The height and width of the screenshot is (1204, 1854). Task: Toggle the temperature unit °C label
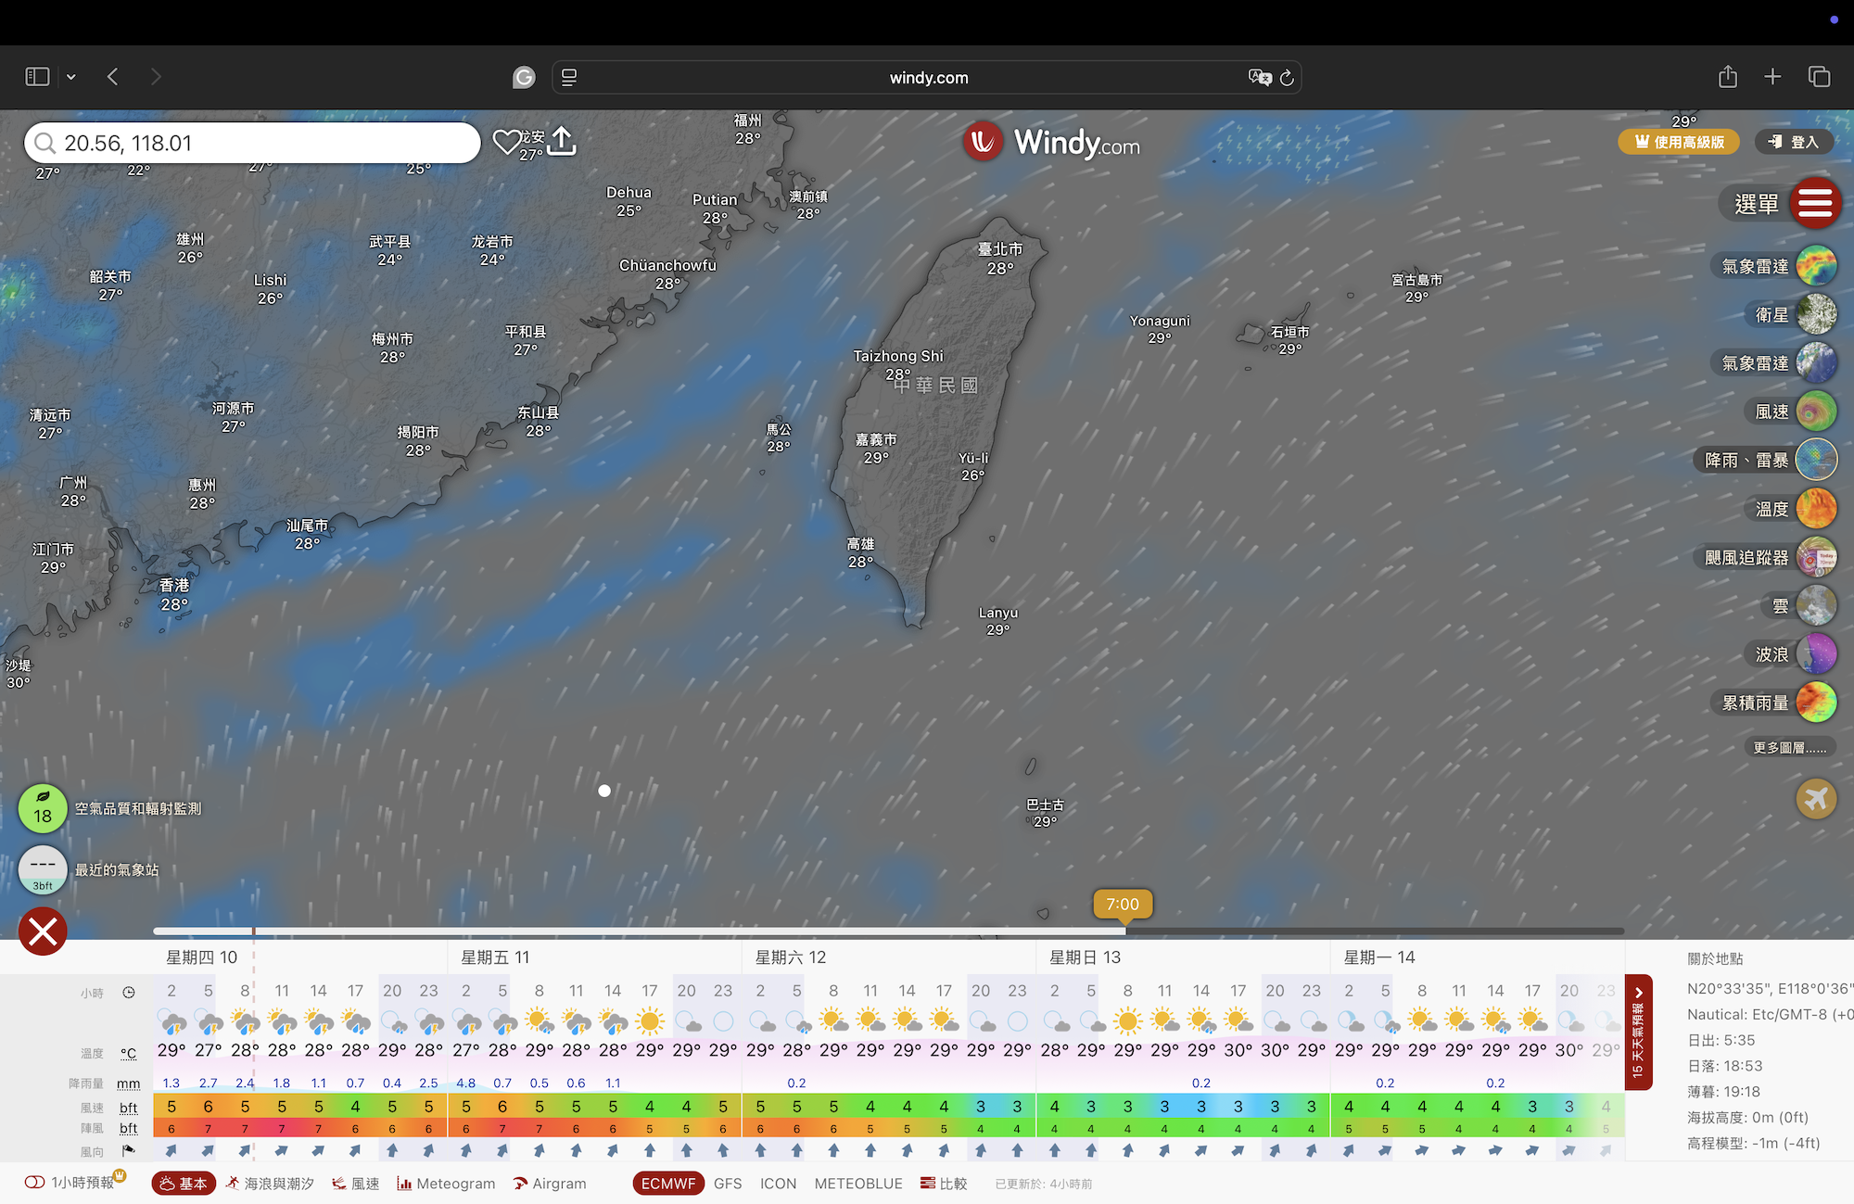coord(128,1053)
